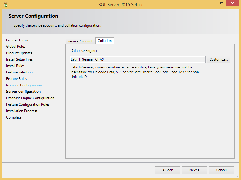Click the Database Engine label

click(x=83, y=51)
